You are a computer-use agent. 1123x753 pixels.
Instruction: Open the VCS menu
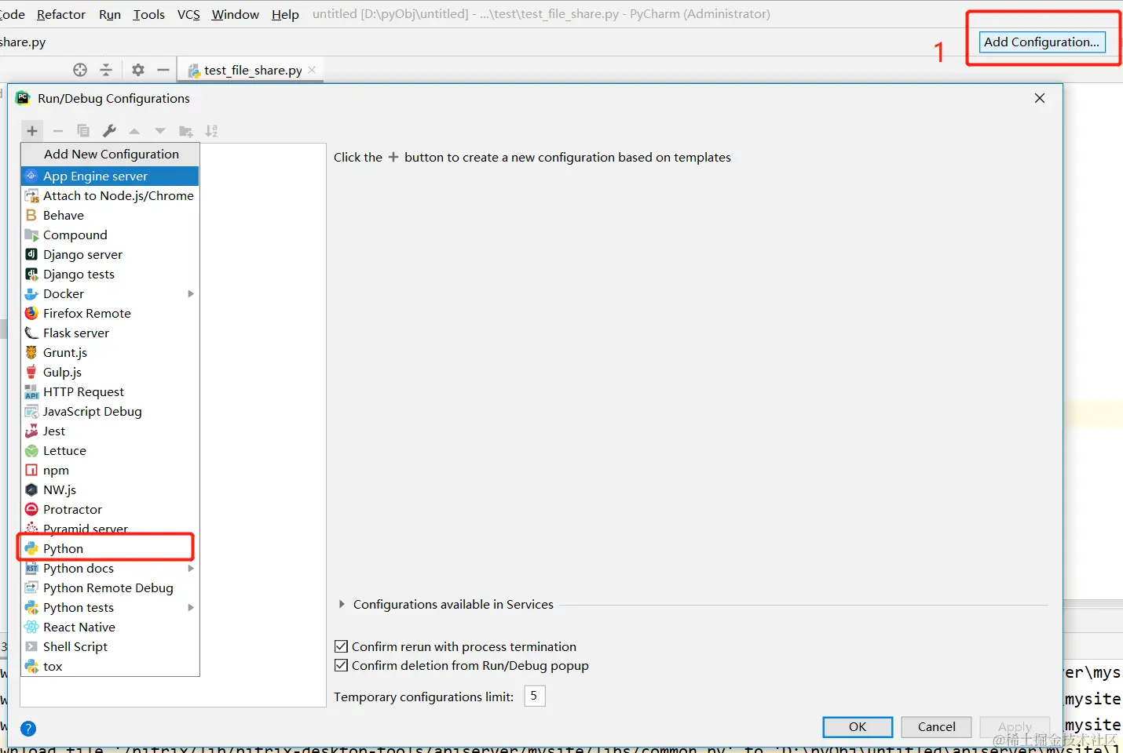point(188,14)
